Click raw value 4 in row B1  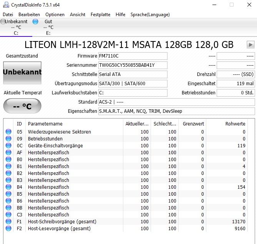pyautogui.click(x=244, y=166)
